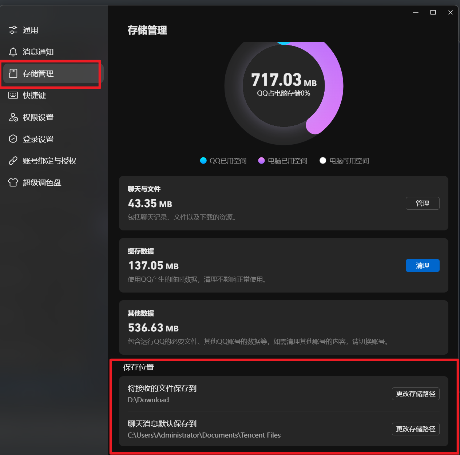This screenshot has width=460, height=455.
Task: Click the user-shield icon beside 权限设置
Action: click(13, 117)
